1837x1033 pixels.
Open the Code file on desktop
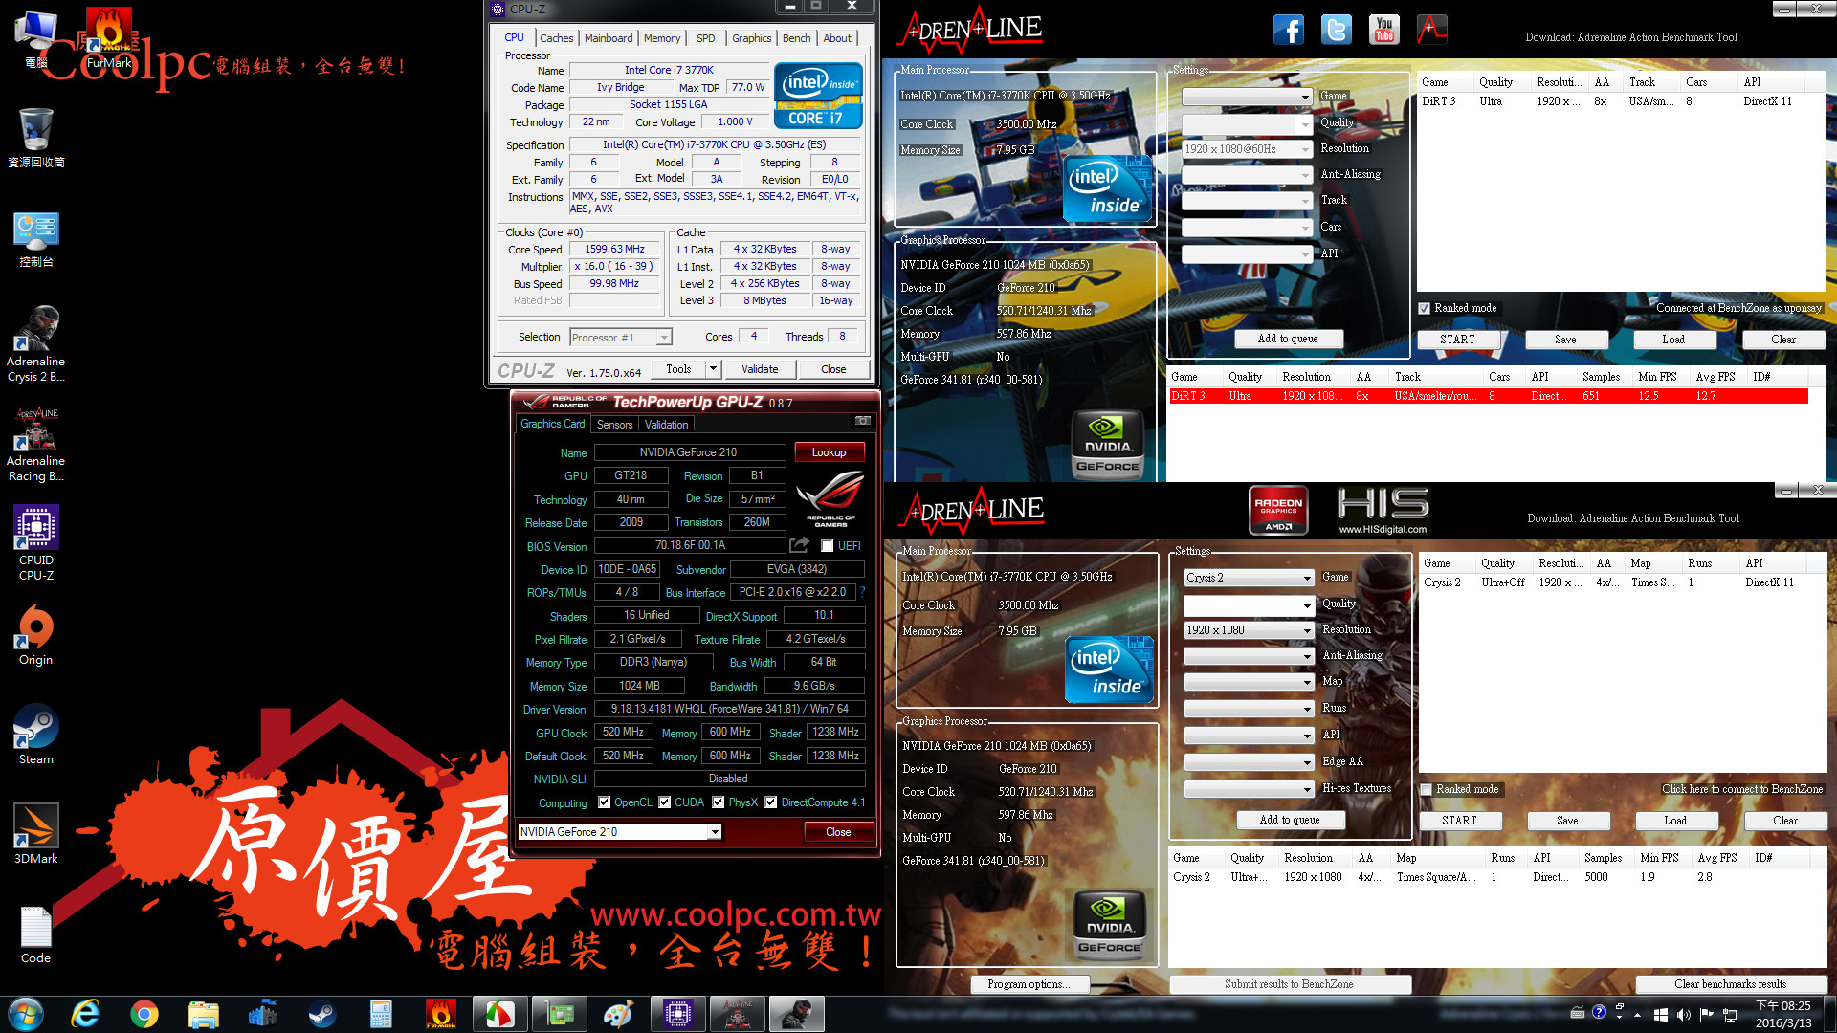tap(36, 935)
